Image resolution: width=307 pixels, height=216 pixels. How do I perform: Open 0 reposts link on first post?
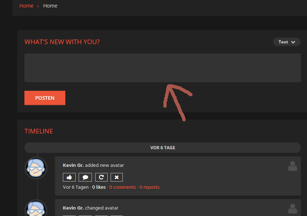(149, 187)
